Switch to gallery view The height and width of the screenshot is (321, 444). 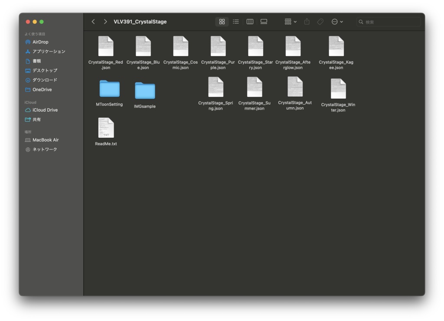point(264,22)
